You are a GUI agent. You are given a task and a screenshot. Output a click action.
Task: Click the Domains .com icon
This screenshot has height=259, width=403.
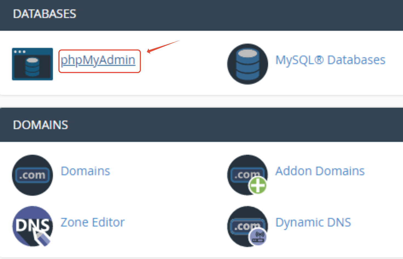point(32,175)
